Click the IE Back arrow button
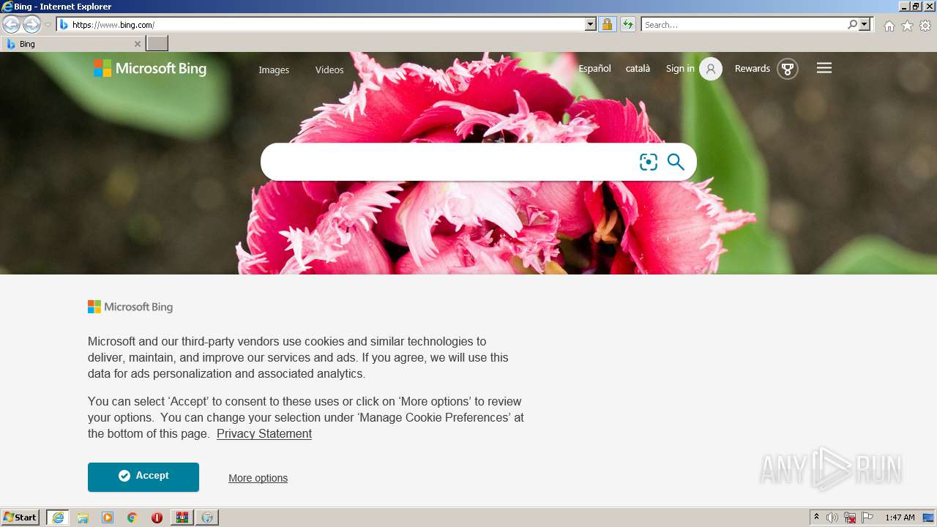 [x=11, y=24]
